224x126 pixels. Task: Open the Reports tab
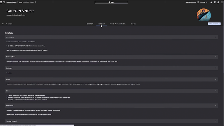pos(133,24)
